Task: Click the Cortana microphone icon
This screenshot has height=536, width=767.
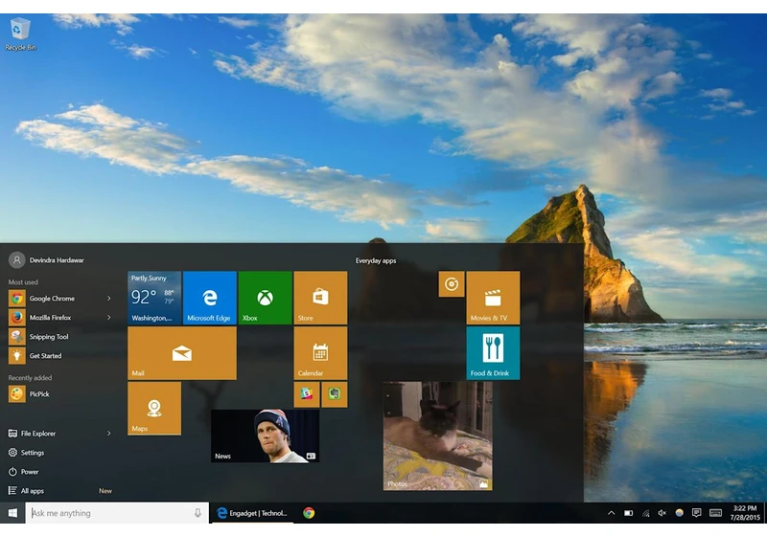Action: click(198, 513)
